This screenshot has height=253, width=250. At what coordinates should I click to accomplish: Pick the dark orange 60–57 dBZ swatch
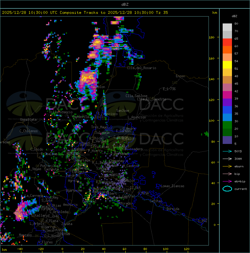click(x=227, y=50)
